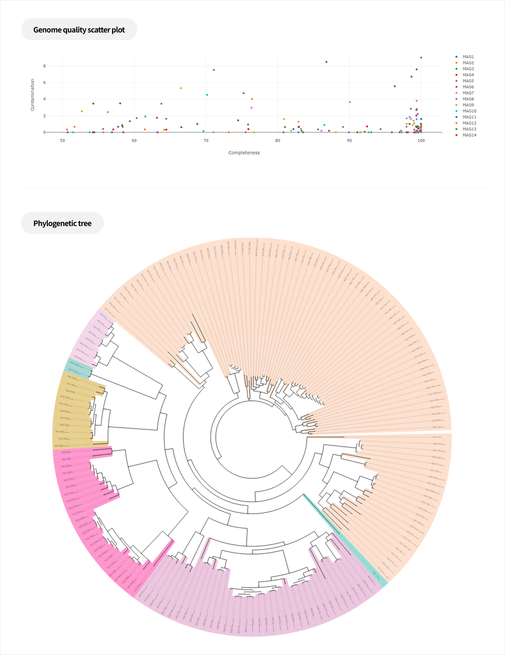Select the MAG9 legend entry
This screenshot has width=505, height=655.
coord(468,105)
